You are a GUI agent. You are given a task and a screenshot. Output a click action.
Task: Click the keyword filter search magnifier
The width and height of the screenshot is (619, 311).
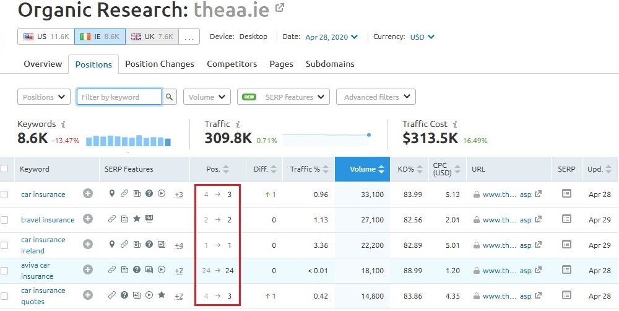tap(169, 97)
